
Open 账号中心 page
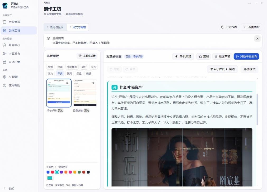tap(18, 45)
